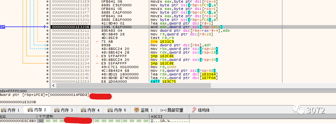Toggle breakpoint dot beside the call 1E3C75 line

coord(47,81)
